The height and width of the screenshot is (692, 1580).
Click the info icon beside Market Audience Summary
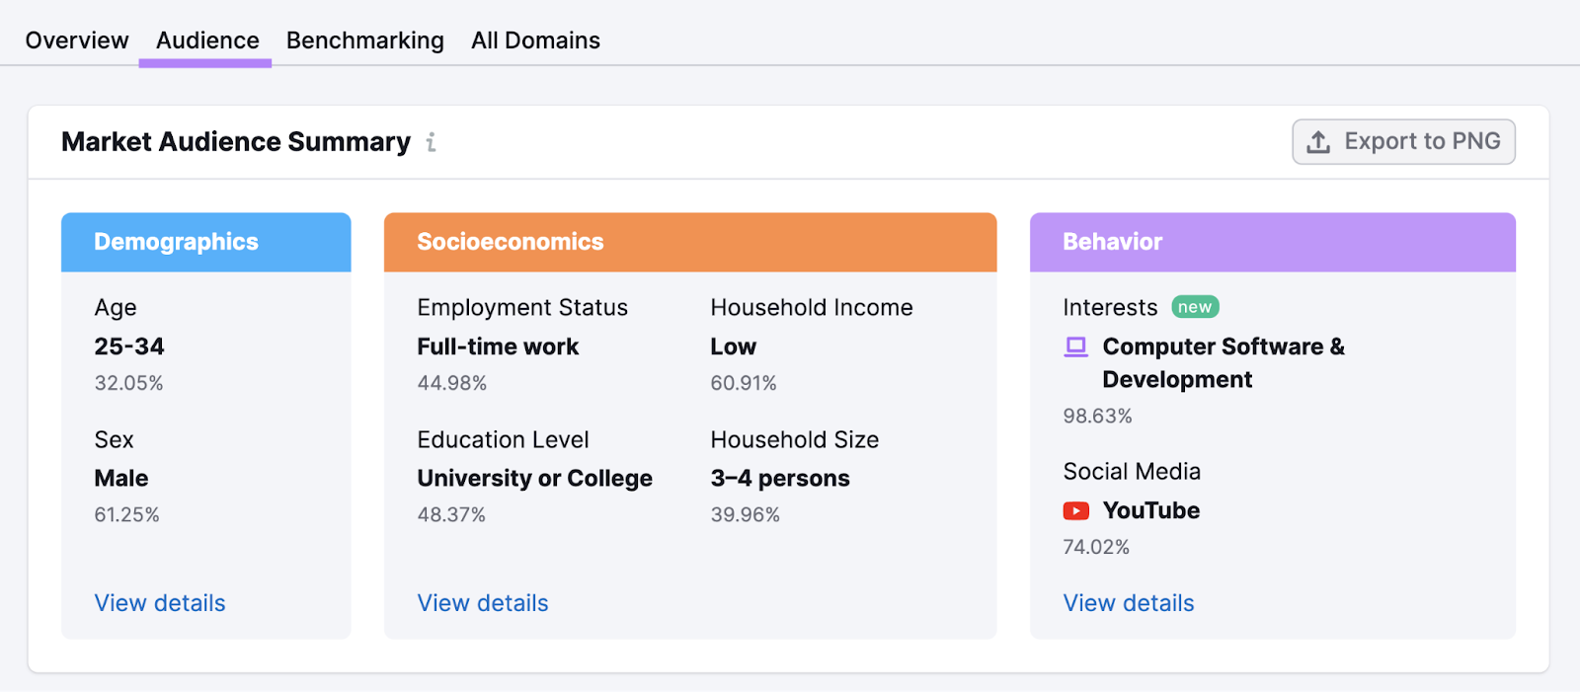point(431,143)
